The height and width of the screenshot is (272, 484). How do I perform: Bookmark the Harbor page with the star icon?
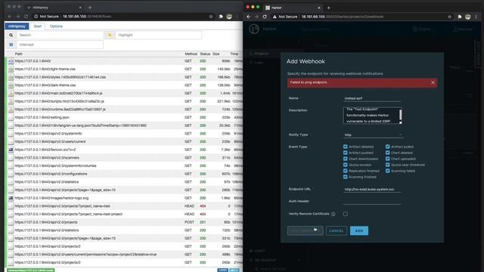(449, 17)
